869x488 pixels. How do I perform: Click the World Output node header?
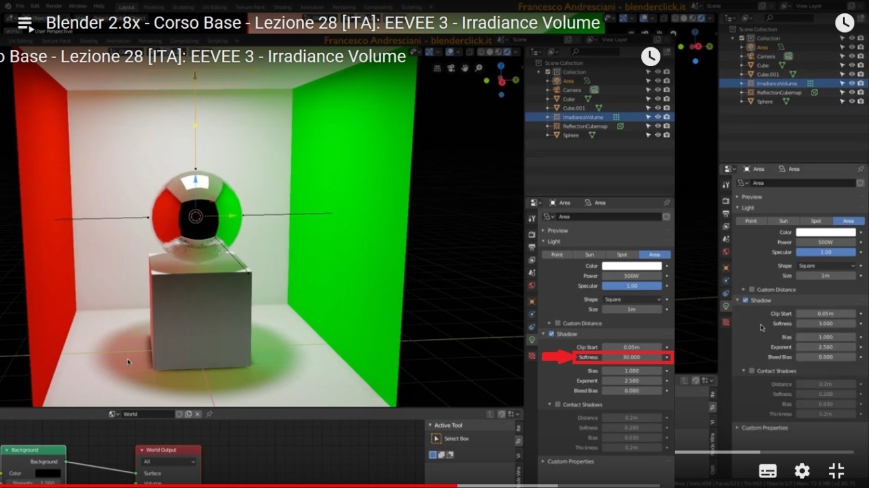coord(168,450)
